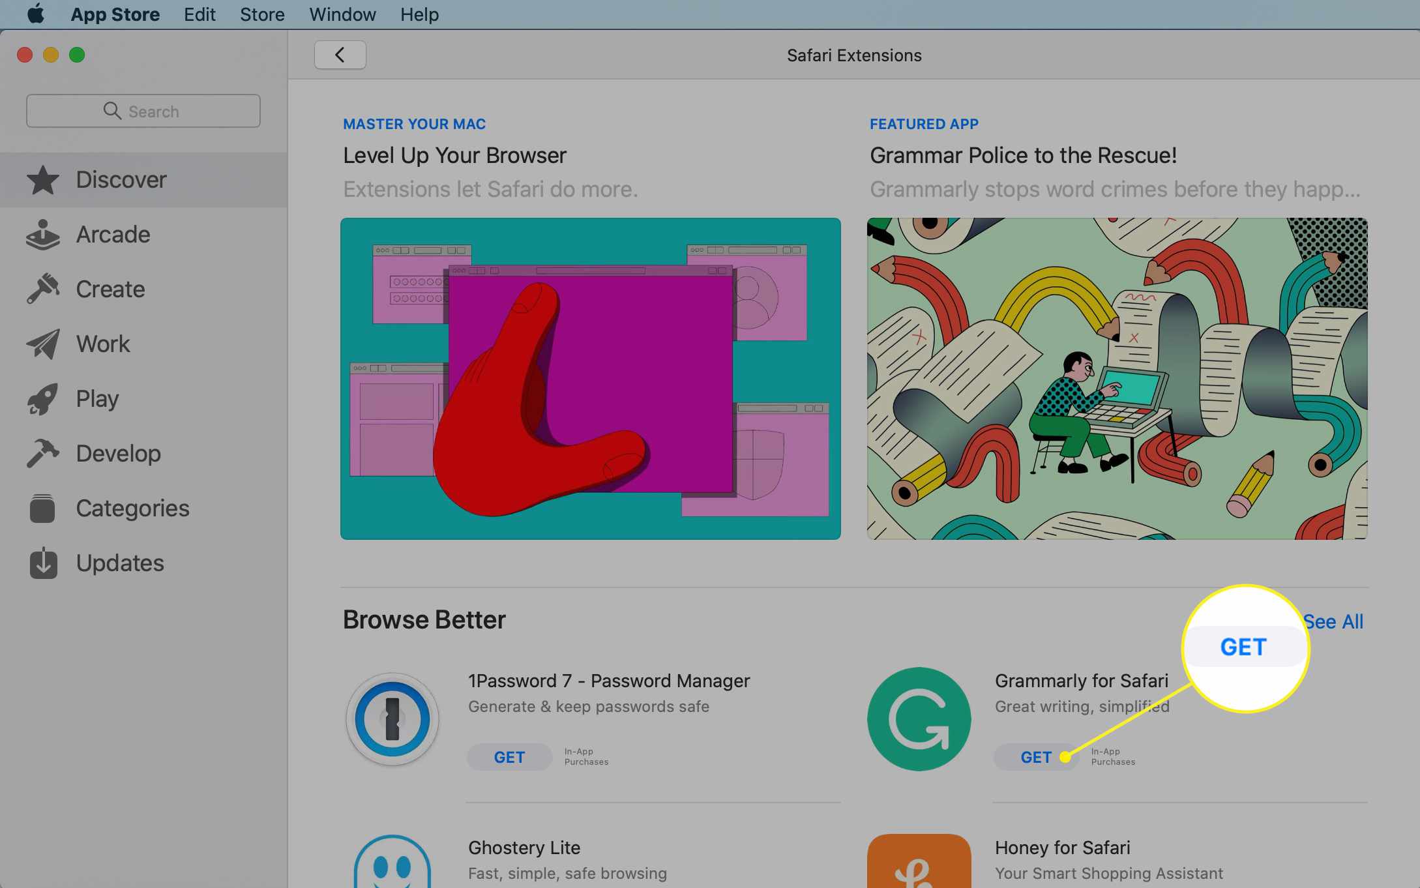Get 1Password 7 Password Manager
1420x888 pixels.
[x=509, y=757]
